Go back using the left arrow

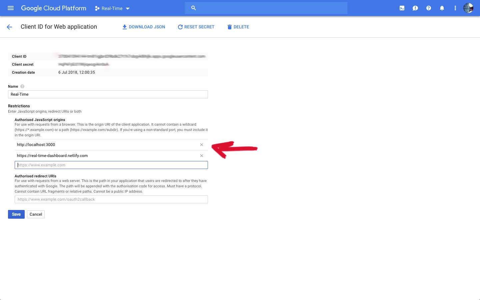point(9,27)
